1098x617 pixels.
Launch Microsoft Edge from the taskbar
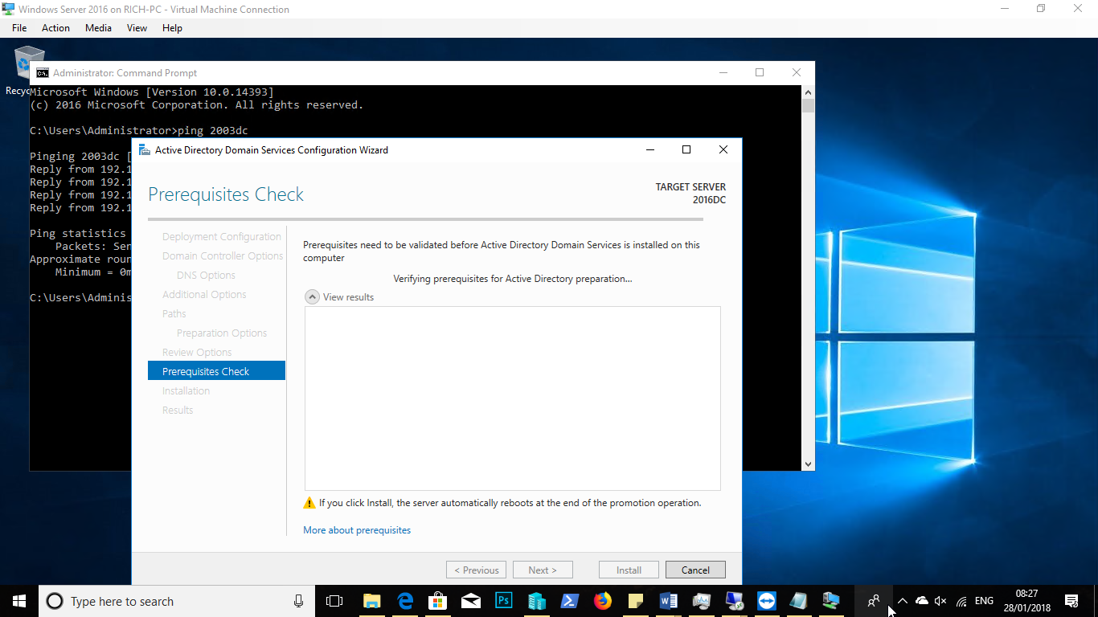coord(405,601)
